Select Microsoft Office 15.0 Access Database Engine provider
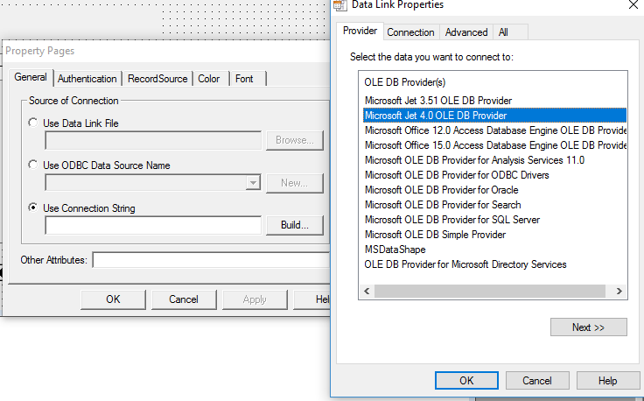The image size is (644, 401). [495, 145]
